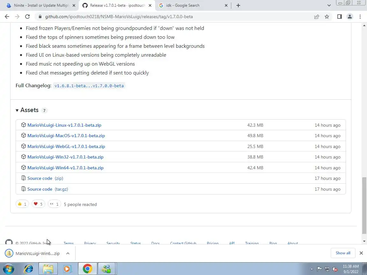
Task: Expand the download item options chevron
Action: (x=68, y=253)
